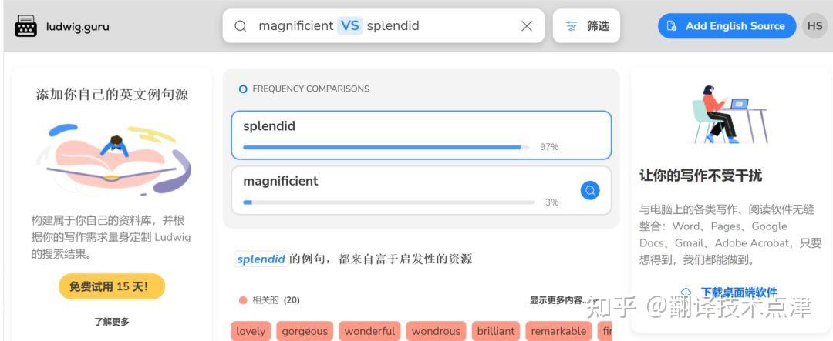
Task: Click the lovely synonym tag
Action: [x=251, y=331]
